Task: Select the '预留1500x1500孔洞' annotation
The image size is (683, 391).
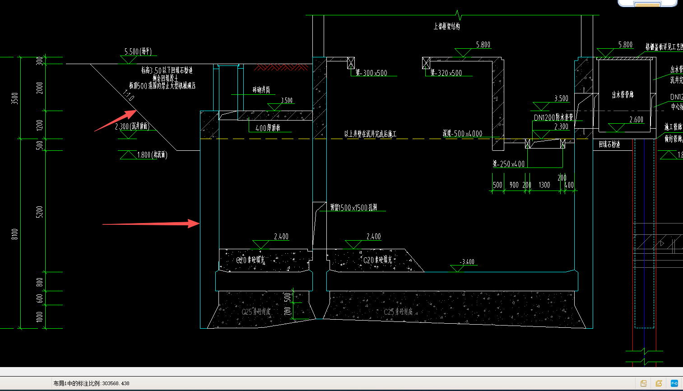Action: click(353, 207)
